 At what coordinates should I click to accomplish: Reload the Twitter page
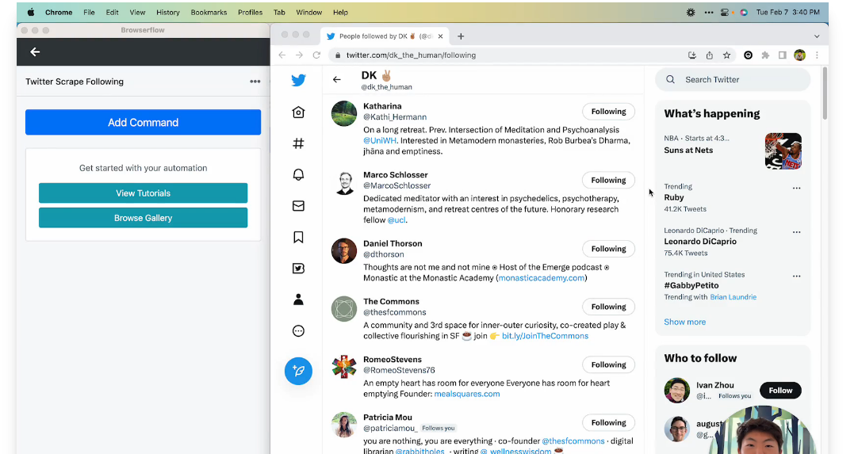point(316,55)
